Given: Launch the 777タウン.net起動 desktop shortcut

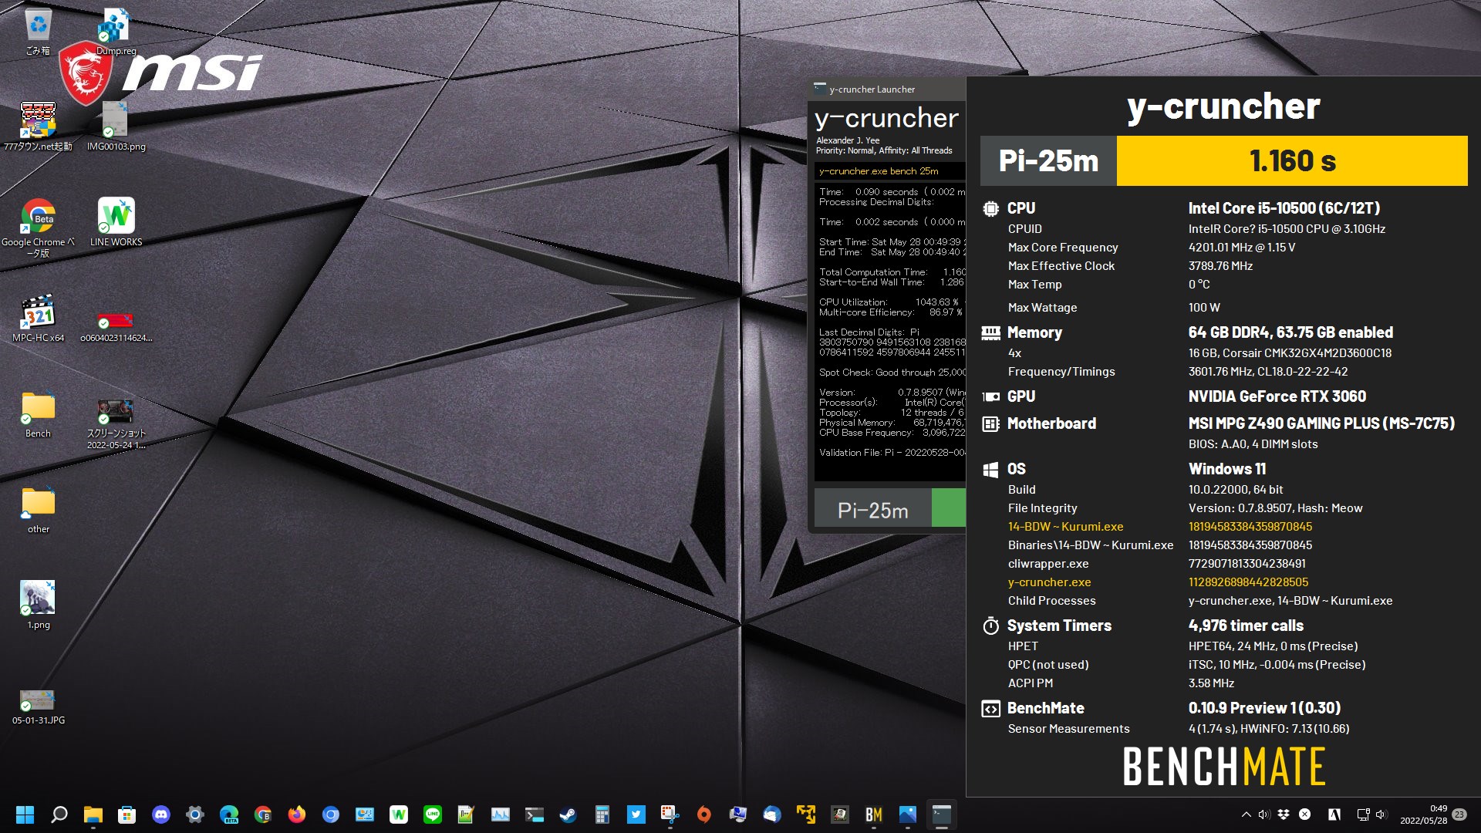Looking at the screenshot, I should 38,126.
